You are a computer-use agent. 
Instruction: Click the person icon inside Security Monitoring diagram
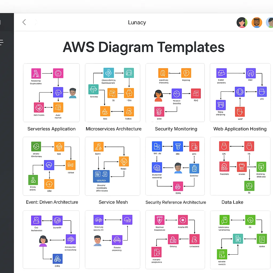[x=158, y=96]
